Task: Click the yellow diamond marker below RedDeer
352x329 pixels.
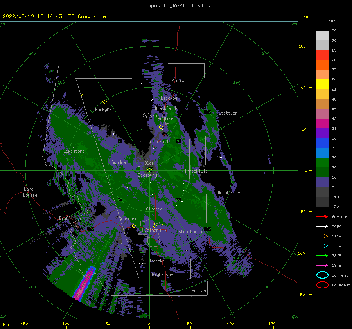Action: point(161,127)
